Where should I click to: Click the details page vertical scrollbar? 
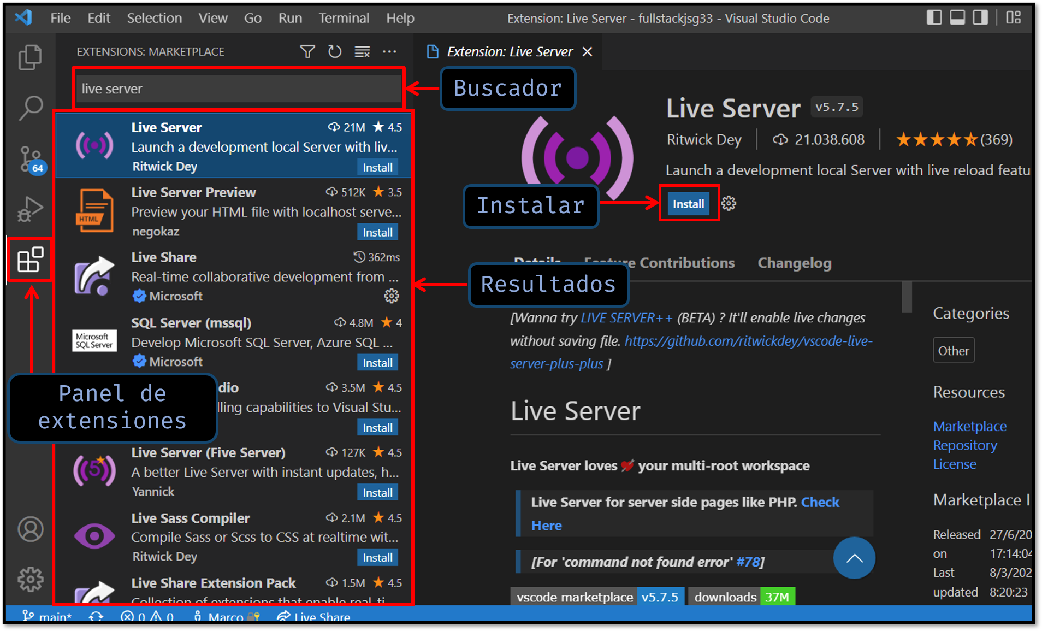click(x=907, y=297)
